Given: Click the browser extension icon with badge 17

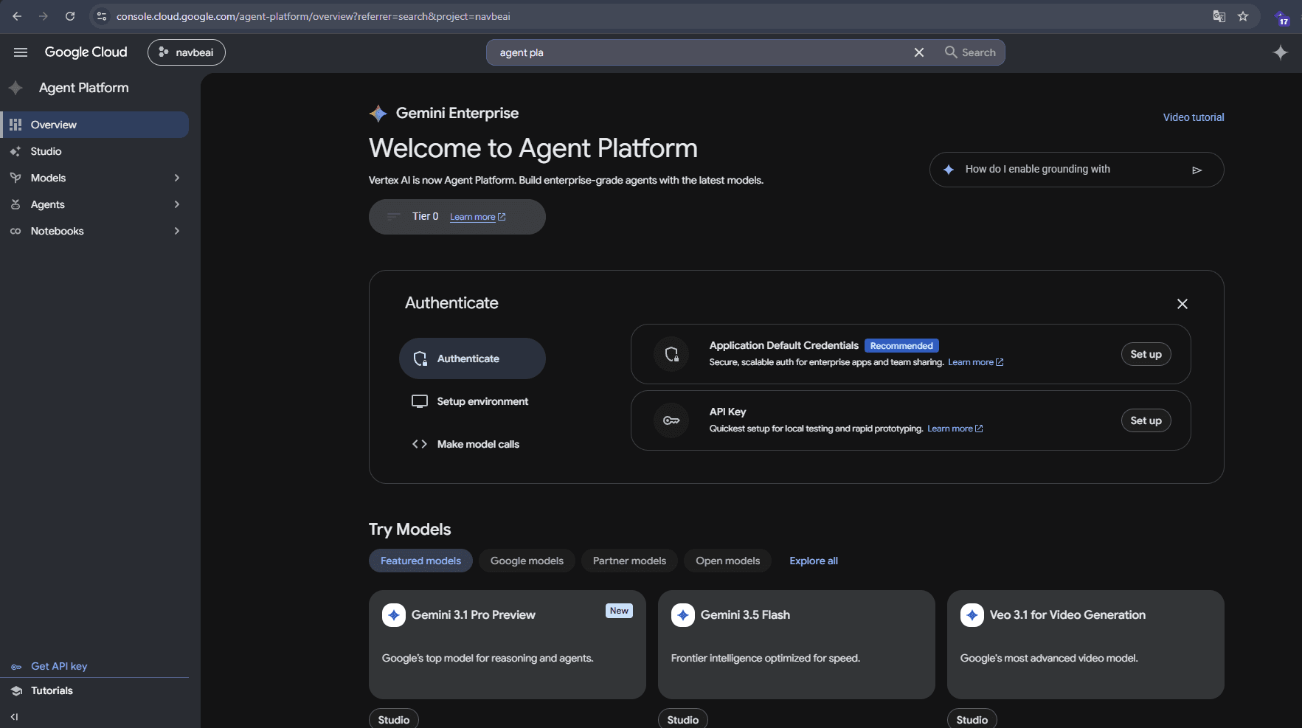Looking at the screenshot, I should (1282, 18).
